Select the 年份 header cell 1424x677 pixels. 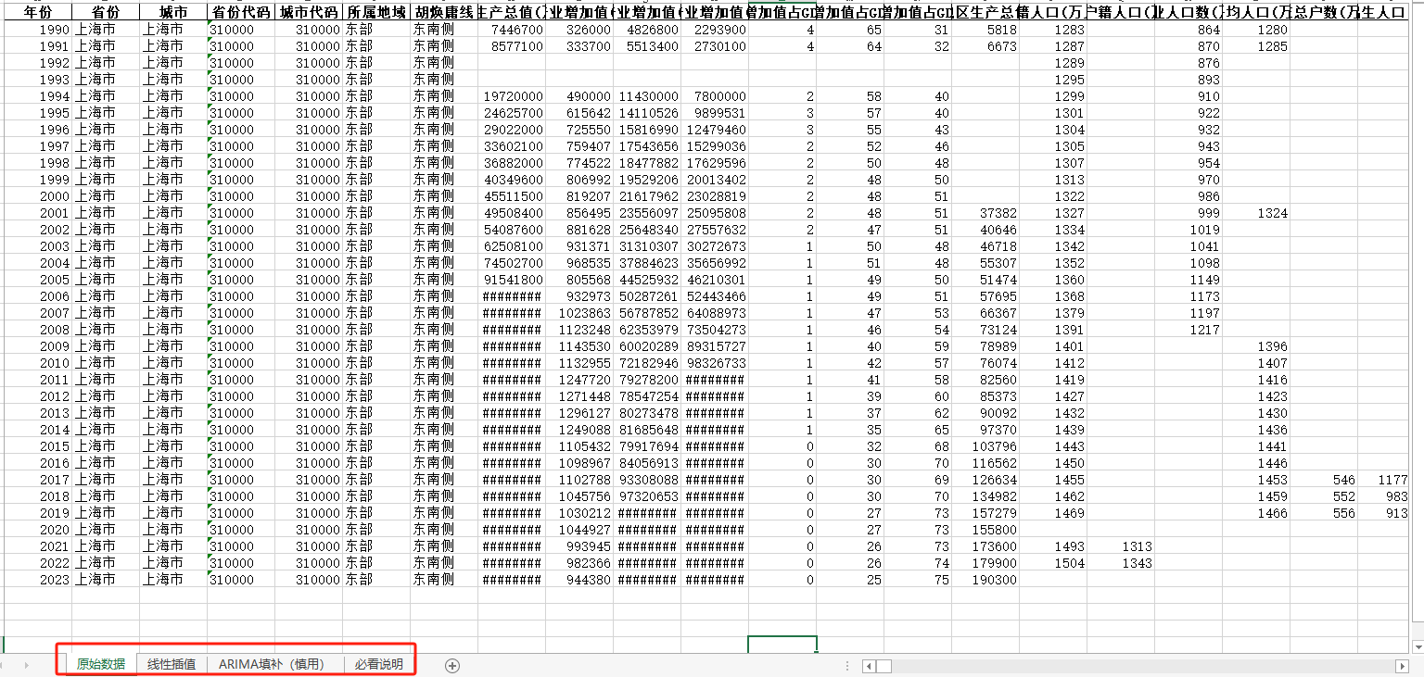pyautogui.click(x=38, y=13)
